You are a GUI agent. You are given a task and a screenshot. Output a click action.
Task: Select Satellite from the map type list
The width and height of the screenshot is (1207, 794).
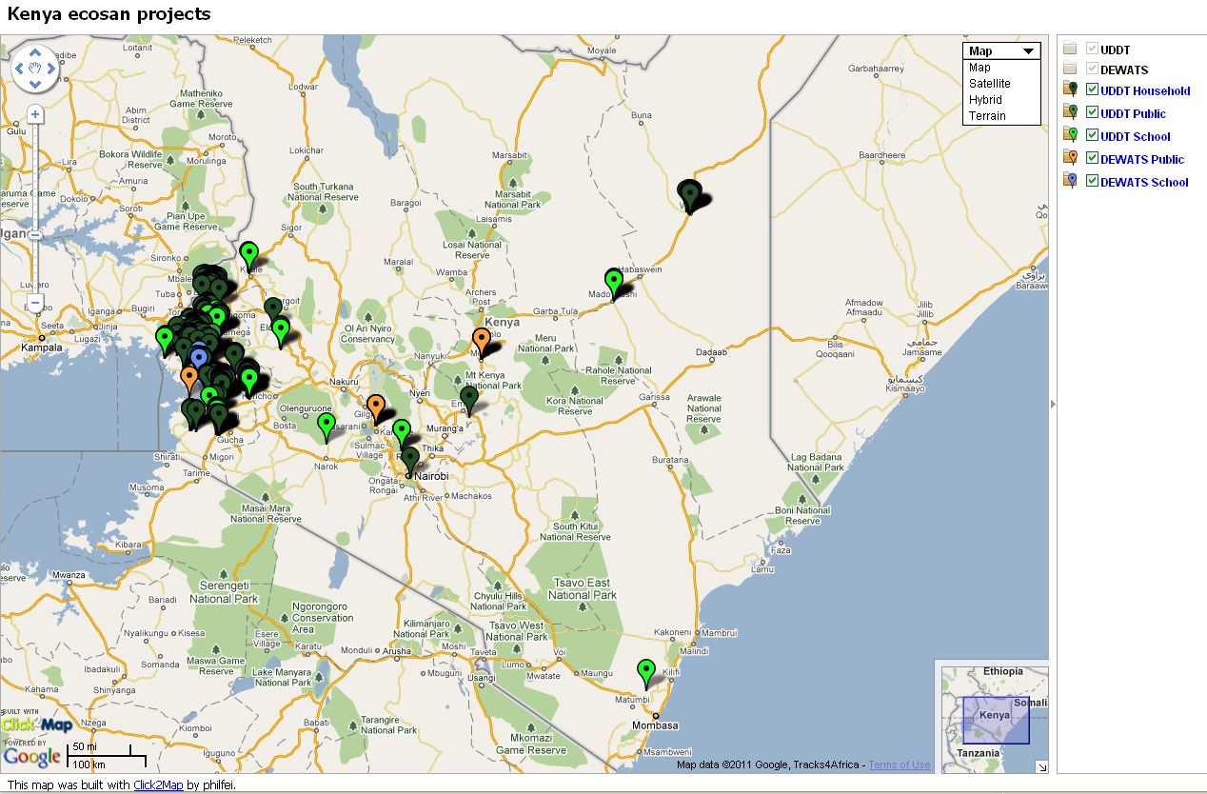[x=990, y=83]
